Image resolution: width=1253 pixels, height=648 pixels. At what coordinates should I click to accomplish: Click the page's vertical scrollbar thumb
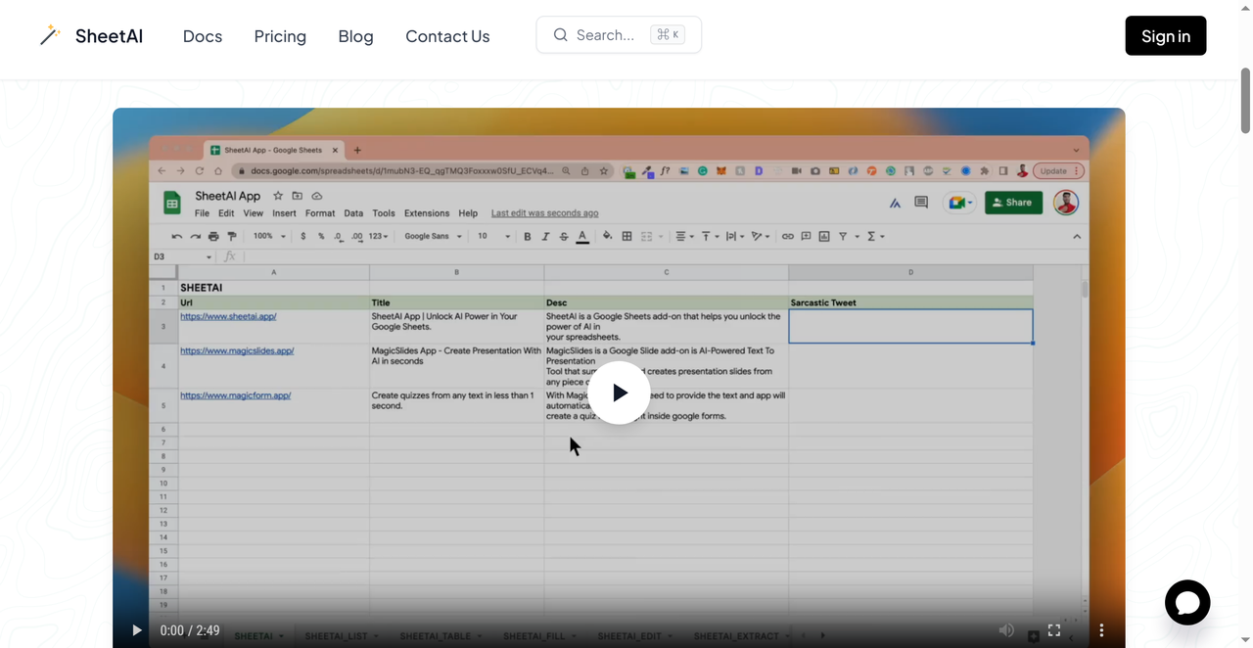click(1245, 101)
